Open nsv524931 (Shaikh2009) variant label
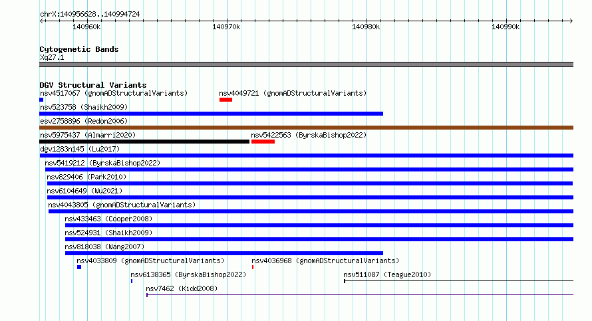 pos(108,233)
